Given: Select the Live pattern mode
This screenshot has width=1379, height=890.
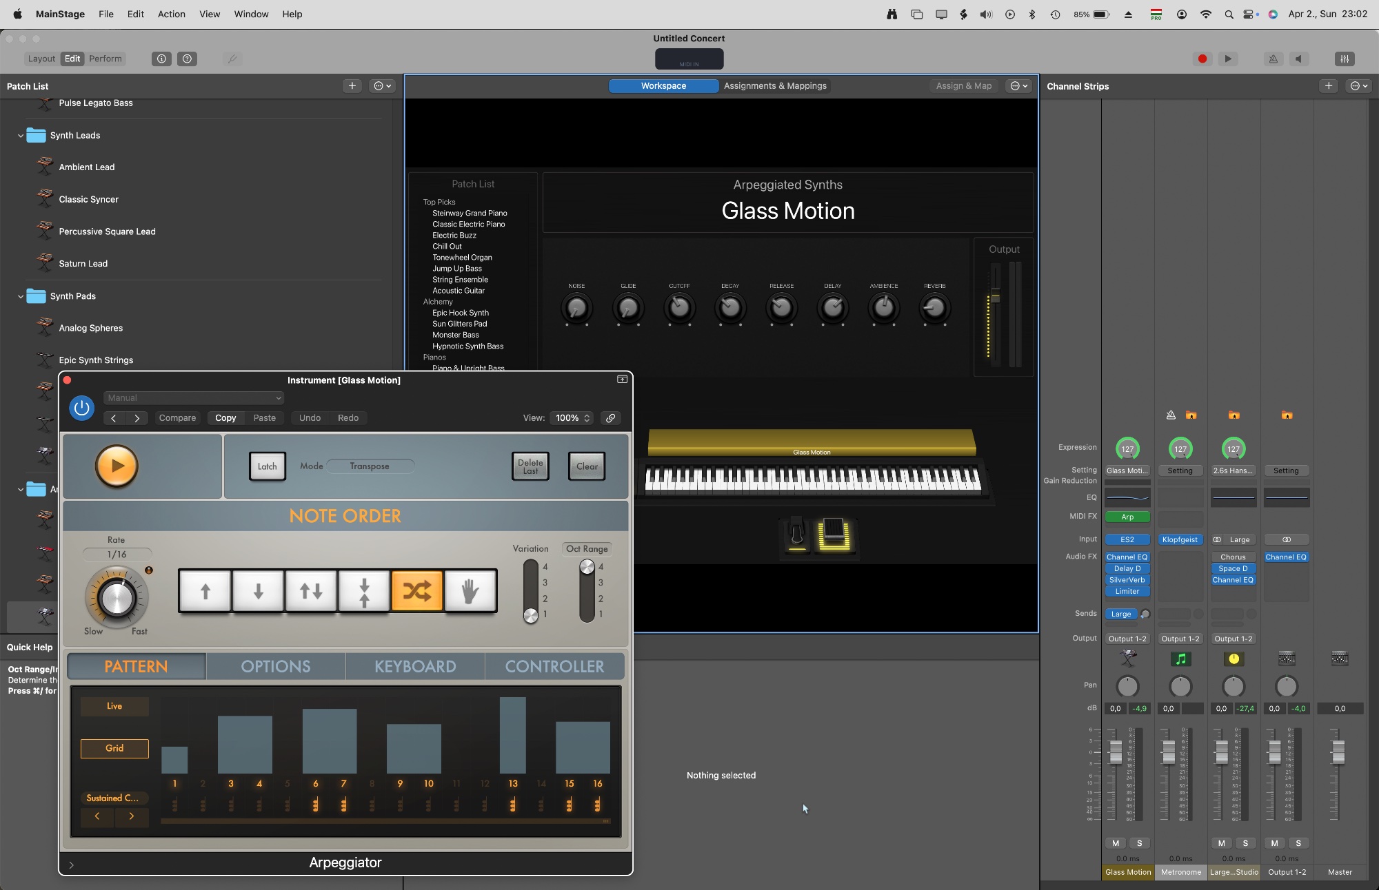Looking at the screenshot, I should pos(114,706).
